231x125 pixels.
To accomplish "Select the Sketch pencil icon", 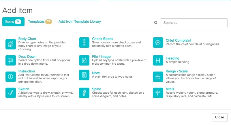I will [11, 93].
